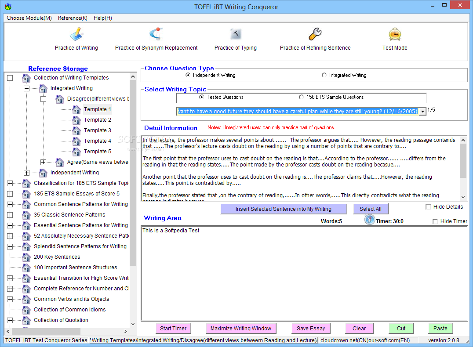Enable the Hide Details checkbox
The image size is (473, 347).
point(428,207)
